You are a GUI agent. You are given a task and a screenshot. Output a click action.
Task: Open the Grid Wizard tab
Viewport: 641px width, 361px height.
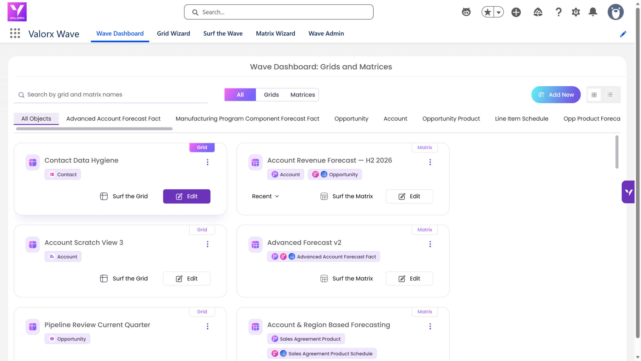pyautogui.click(x=173, y=34)
